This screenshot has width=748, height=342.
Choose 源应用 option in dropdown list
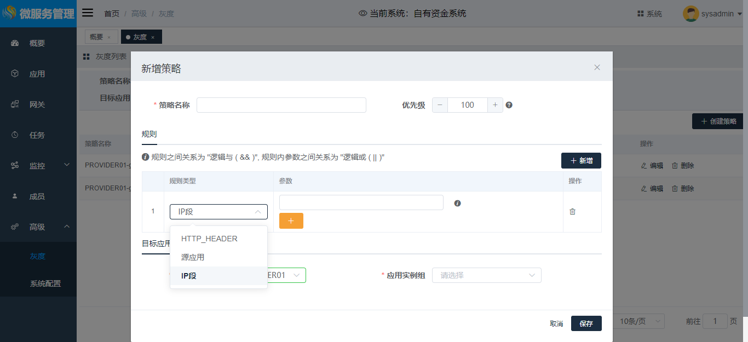193,257
